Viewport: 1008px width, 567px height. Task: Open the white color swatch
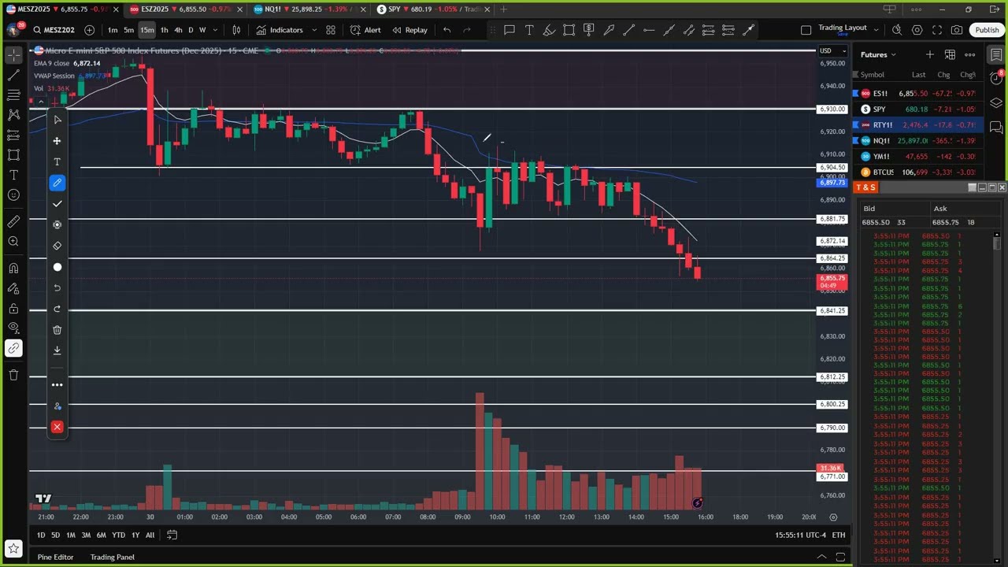point(57,267)
